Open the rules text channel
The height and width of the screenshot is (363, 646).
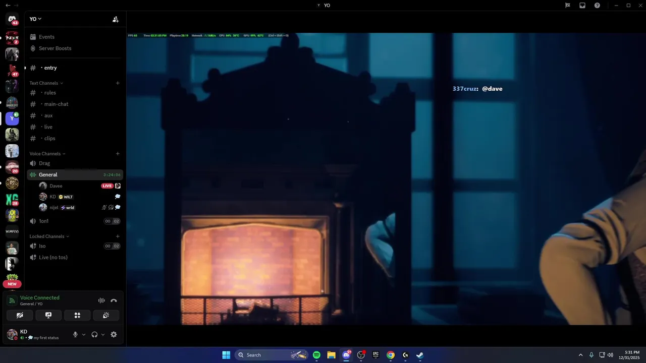coord(75,93)
